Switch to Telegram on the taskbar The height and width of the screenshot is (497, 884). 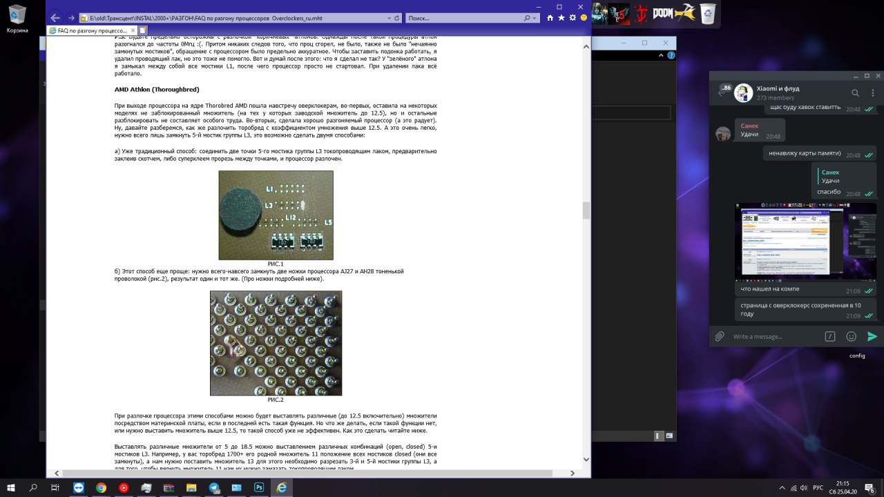[213, 487]
